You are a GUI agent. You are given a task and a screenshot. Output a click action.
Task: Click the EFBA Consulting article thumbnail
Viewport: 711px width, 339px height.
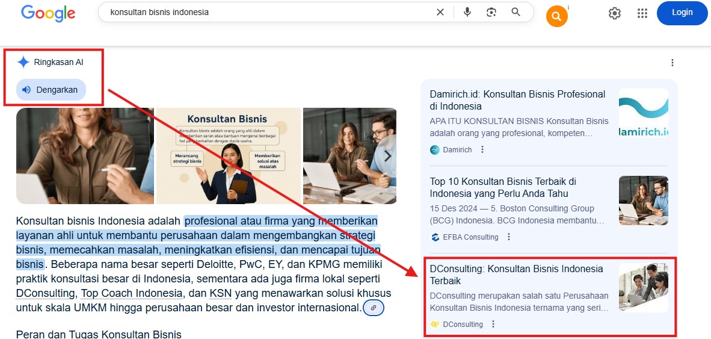pyautogui.click(x=644, y=201)
